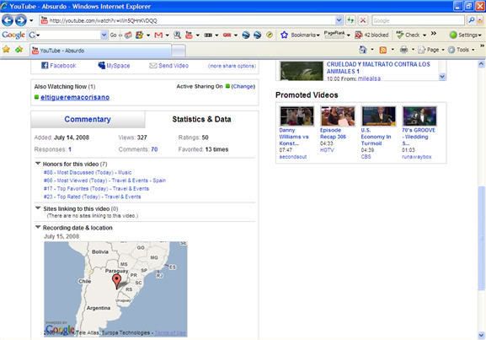This screenshot has height=340, width=486.
Task: Click the magnifier find icon on Google Toolbar
Action: [177, 35]
